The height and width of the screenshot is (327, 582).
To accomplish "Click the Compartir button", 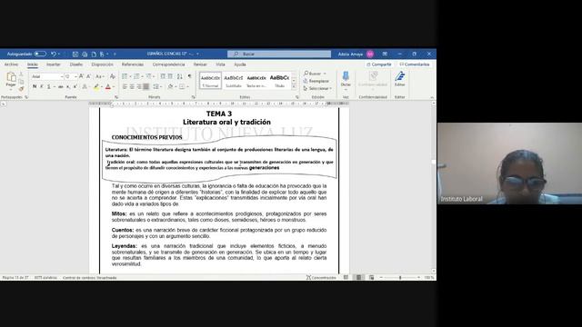I will click(378, 64).
